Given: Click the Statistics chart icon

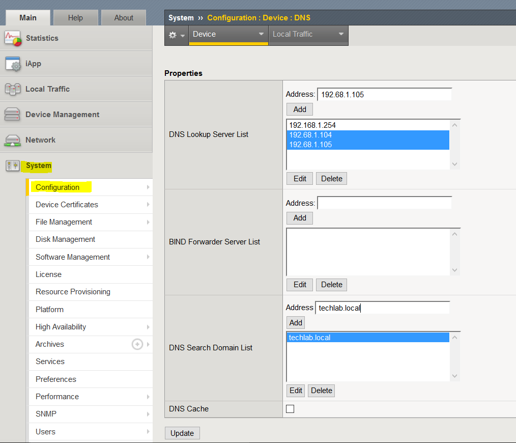Looking at the screenshot, I should (13, 38).
